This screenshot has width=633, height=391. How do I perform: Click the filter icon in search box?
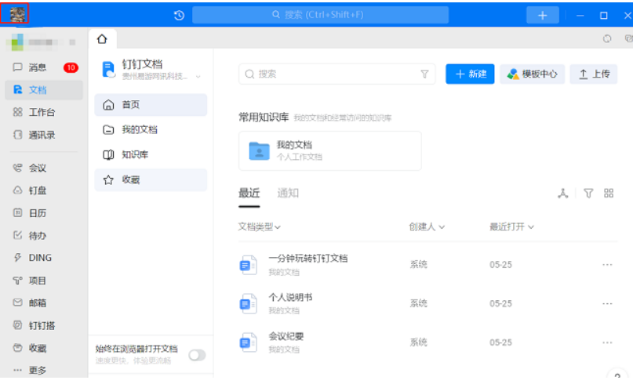(x=424, y=74)
